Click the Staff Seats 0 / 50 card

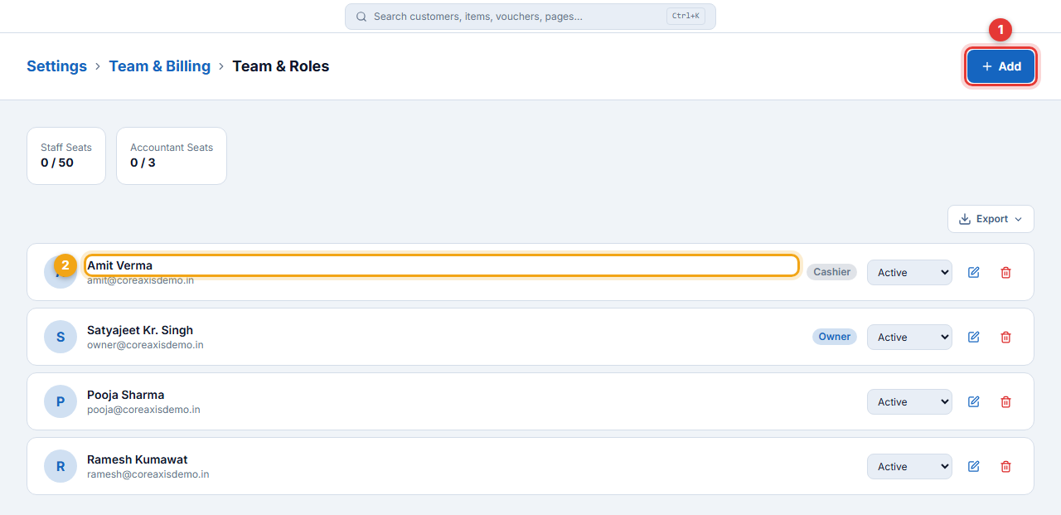click(66, 156)
